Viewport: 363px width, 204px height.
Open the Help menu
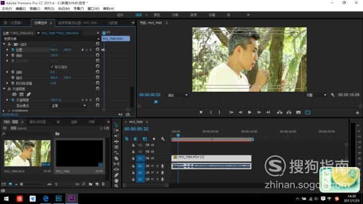108,8
